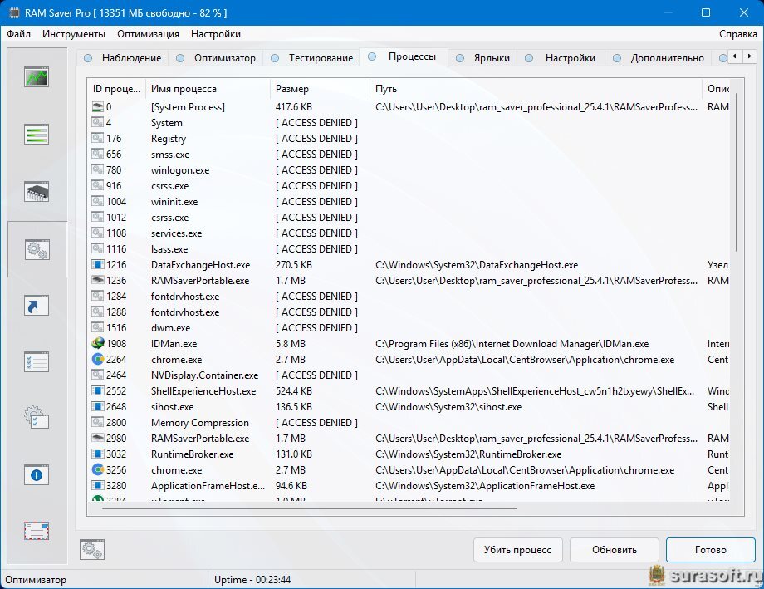Viewport: 764px width, 589px height.
Task: Open the monitoring graph sidebar icon
Action: click(x=37, y=77)
